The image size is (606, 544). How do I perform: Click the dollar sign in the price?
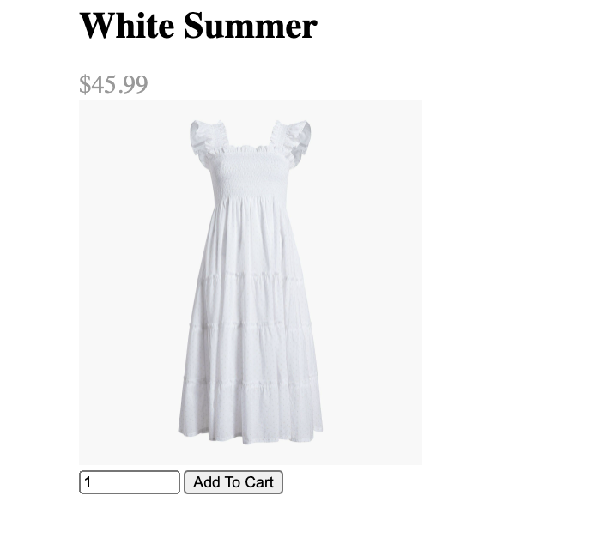coord(85,84)
